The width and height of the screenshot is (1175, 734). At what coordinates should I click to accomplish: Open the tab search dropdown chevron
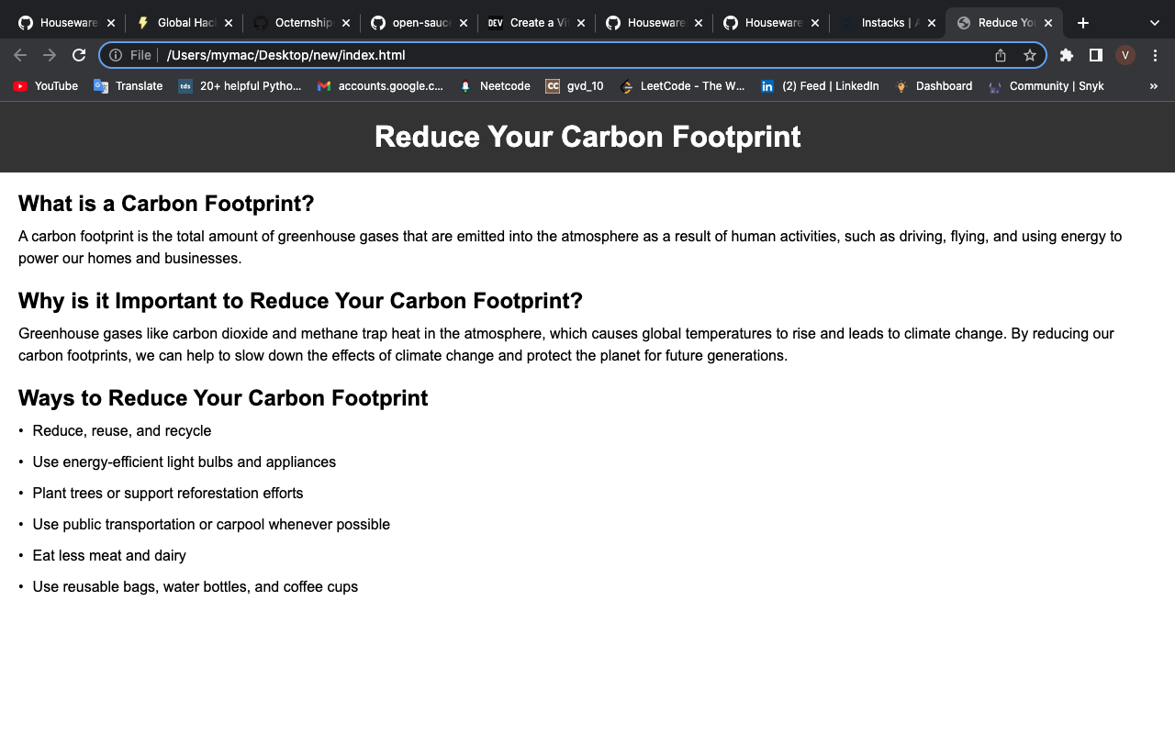[x=1154, y=22]
